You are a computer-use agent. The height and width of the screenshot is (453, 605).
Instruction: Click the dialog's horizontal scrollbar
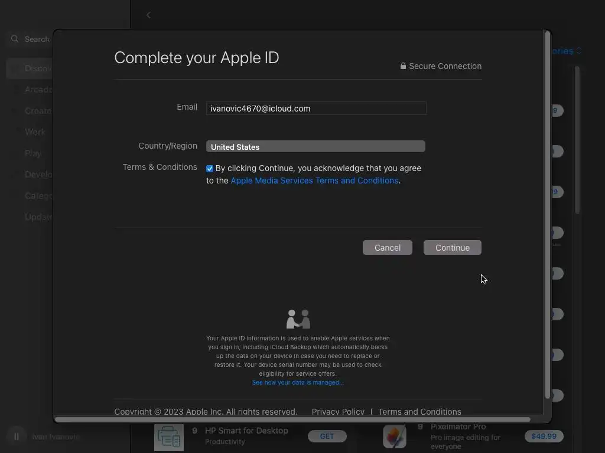292,419
